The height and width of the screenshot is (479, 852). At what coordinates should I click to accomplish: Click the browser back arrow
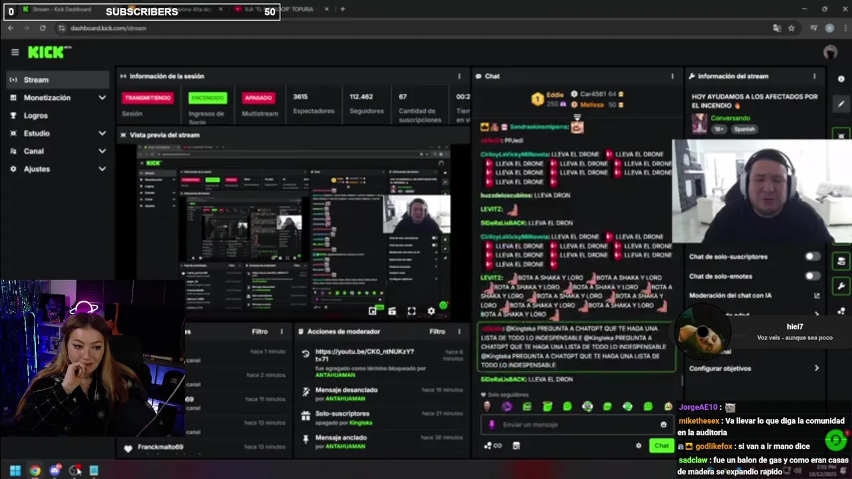(x=11, y=28)
